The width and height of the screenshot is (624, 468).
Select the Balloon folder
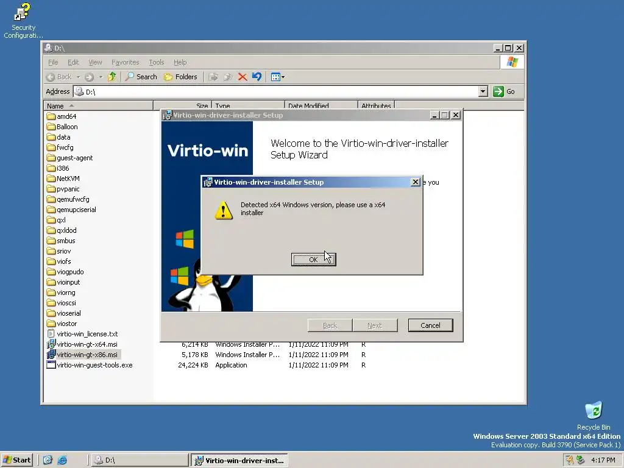tap(62, 127)
